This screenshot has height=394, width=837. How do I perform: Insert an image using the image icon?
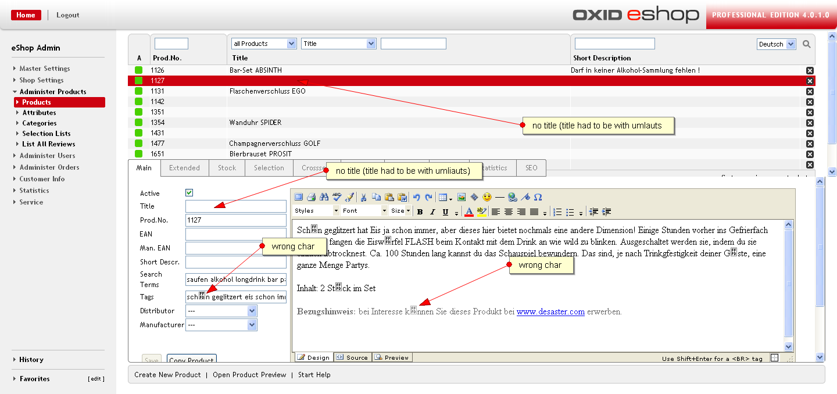[x=462, y=197]
